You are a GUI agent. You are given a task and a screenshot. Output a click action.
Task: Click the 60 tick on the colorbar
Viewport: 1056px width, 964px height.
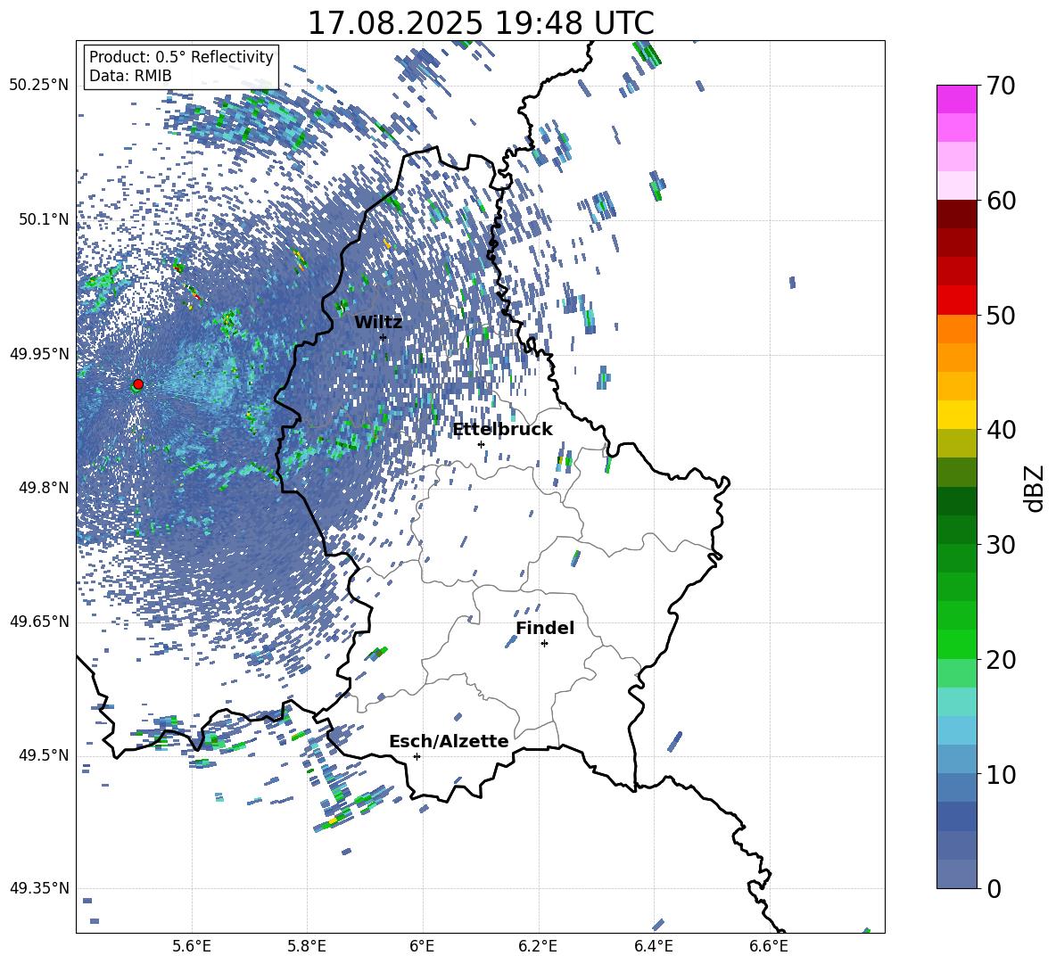(x=1001, y=201)
